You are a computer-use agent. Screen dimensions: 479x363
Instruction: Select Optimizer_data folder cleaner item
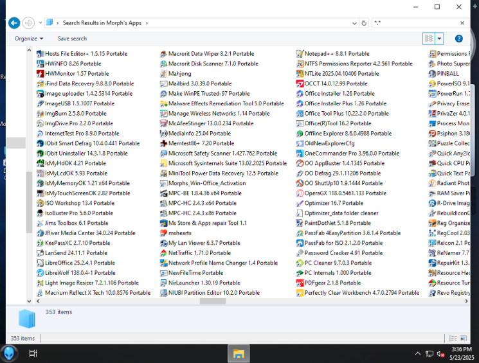pos(338,213)
